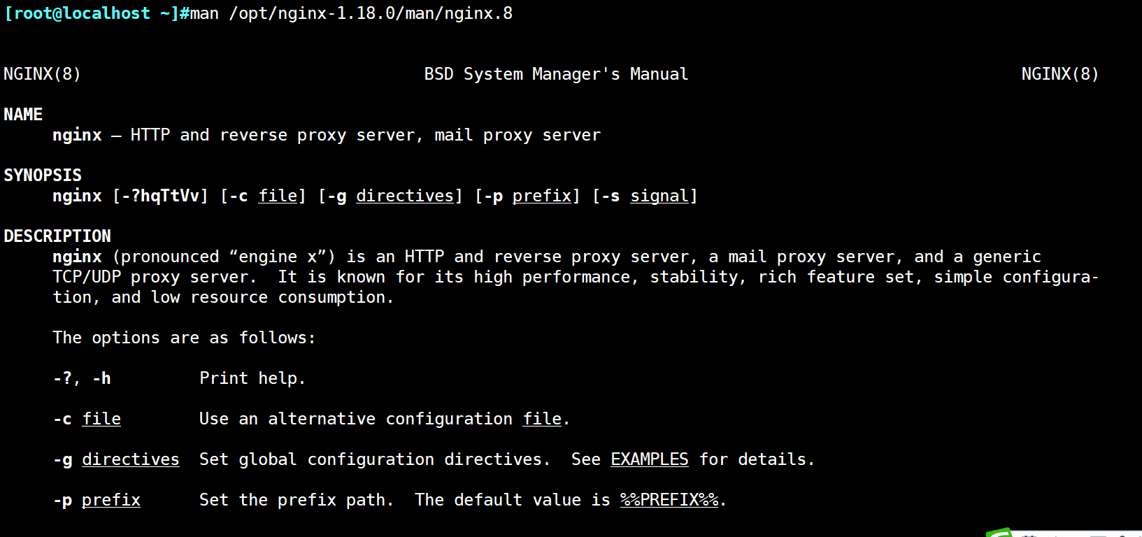Click underlined 'prefix' in the synopsis line
1142x537 pixels.
[542, 196]
